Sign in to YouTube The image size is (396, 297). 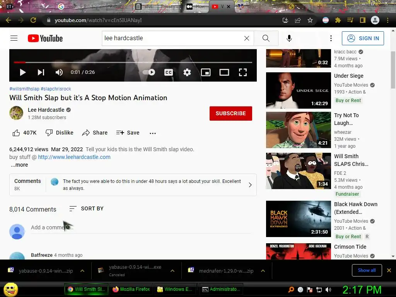click(x=363, y=38)
